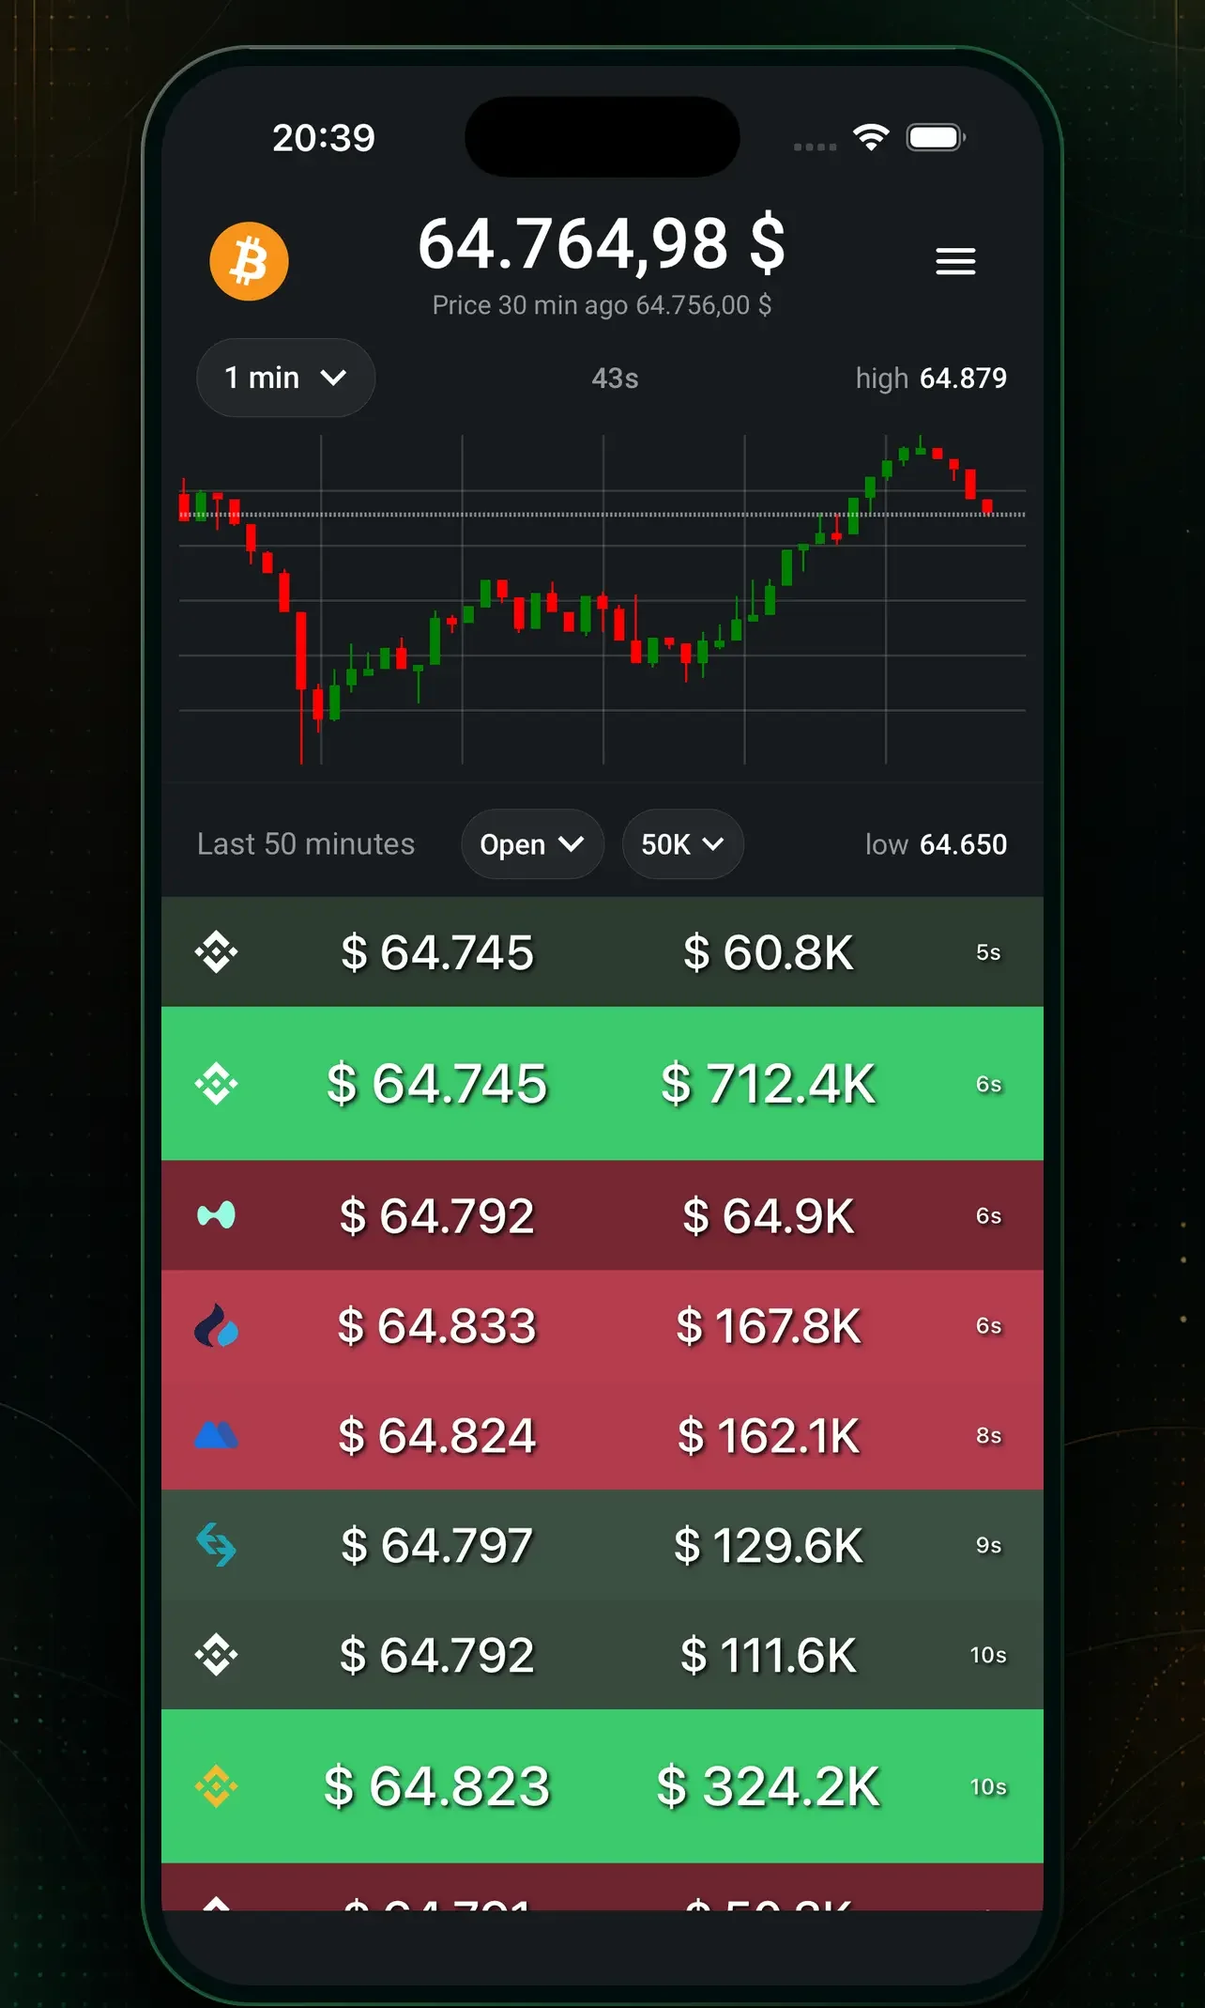
Task: Tap blue mountain exchange icon in $ 162.1K row
Action: point(216,1435)
